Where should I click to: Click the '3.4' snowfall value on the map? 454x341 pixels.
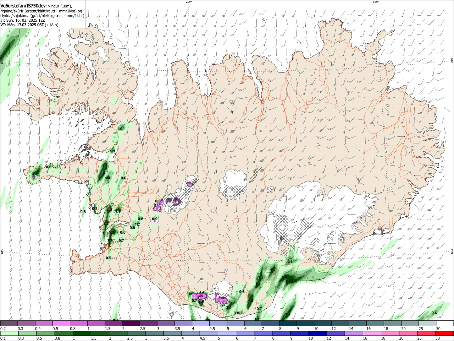pyautogui.click(x=175, y=202)
